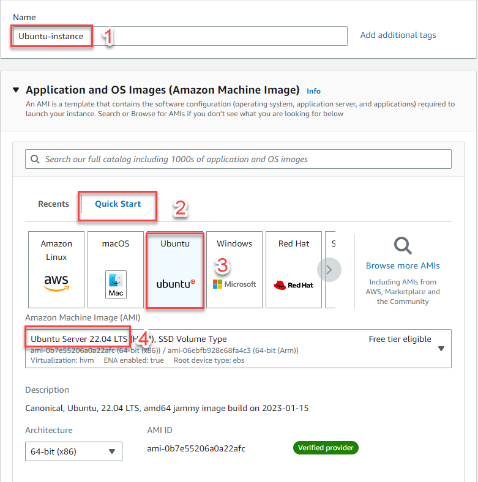Click the ENA enabled: true text

point(134,360)
